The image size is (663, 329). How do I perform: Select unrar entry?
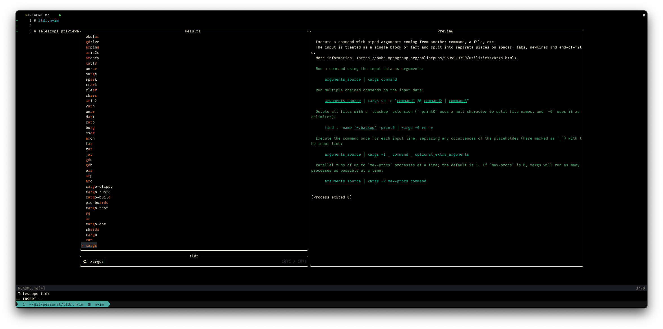(x=91, y=69)
